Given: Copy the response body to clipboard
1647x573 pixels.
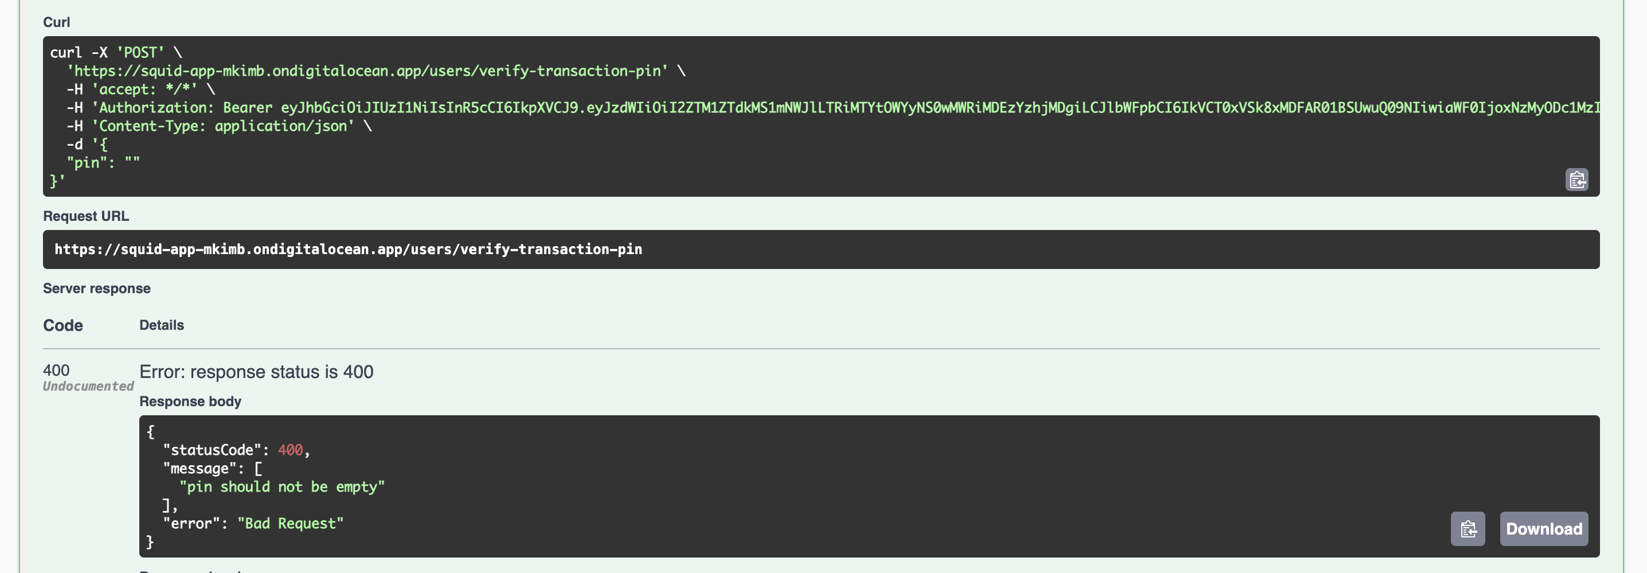Looking at the screenshot, I should coord(1468,528).
